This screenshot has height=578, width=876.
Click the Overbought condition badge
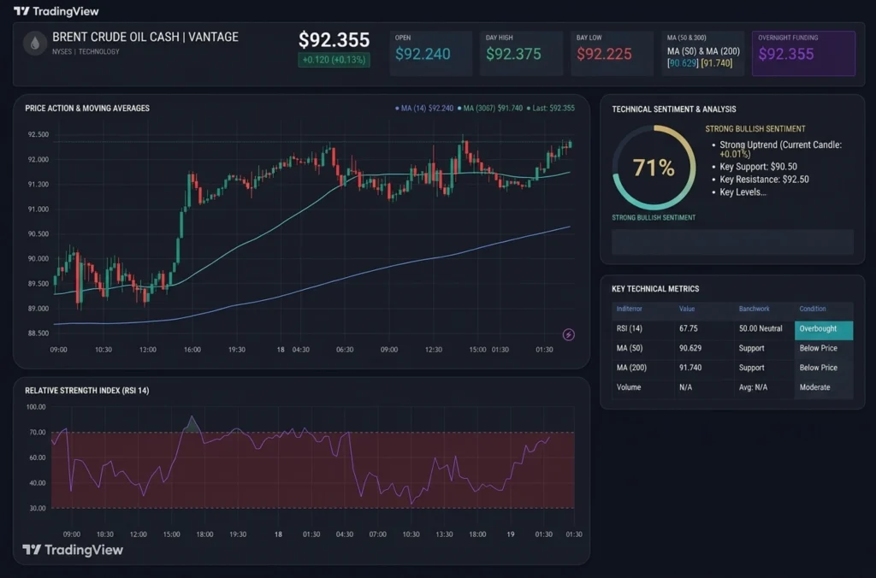click(x=824, y=329)
